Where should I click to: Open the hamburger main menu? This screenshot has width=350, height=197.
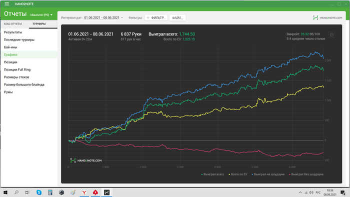click(6, 4)
